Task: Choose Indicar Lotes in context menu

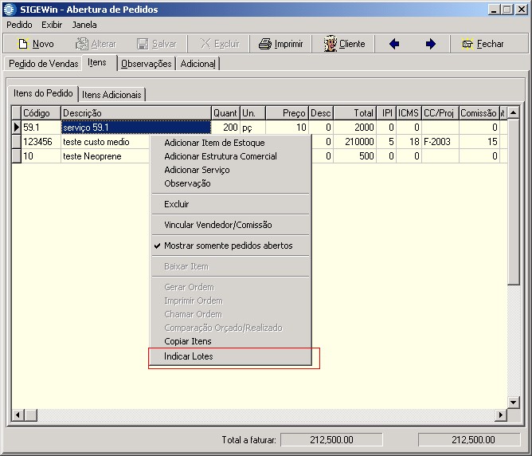Action: (231, 356)
